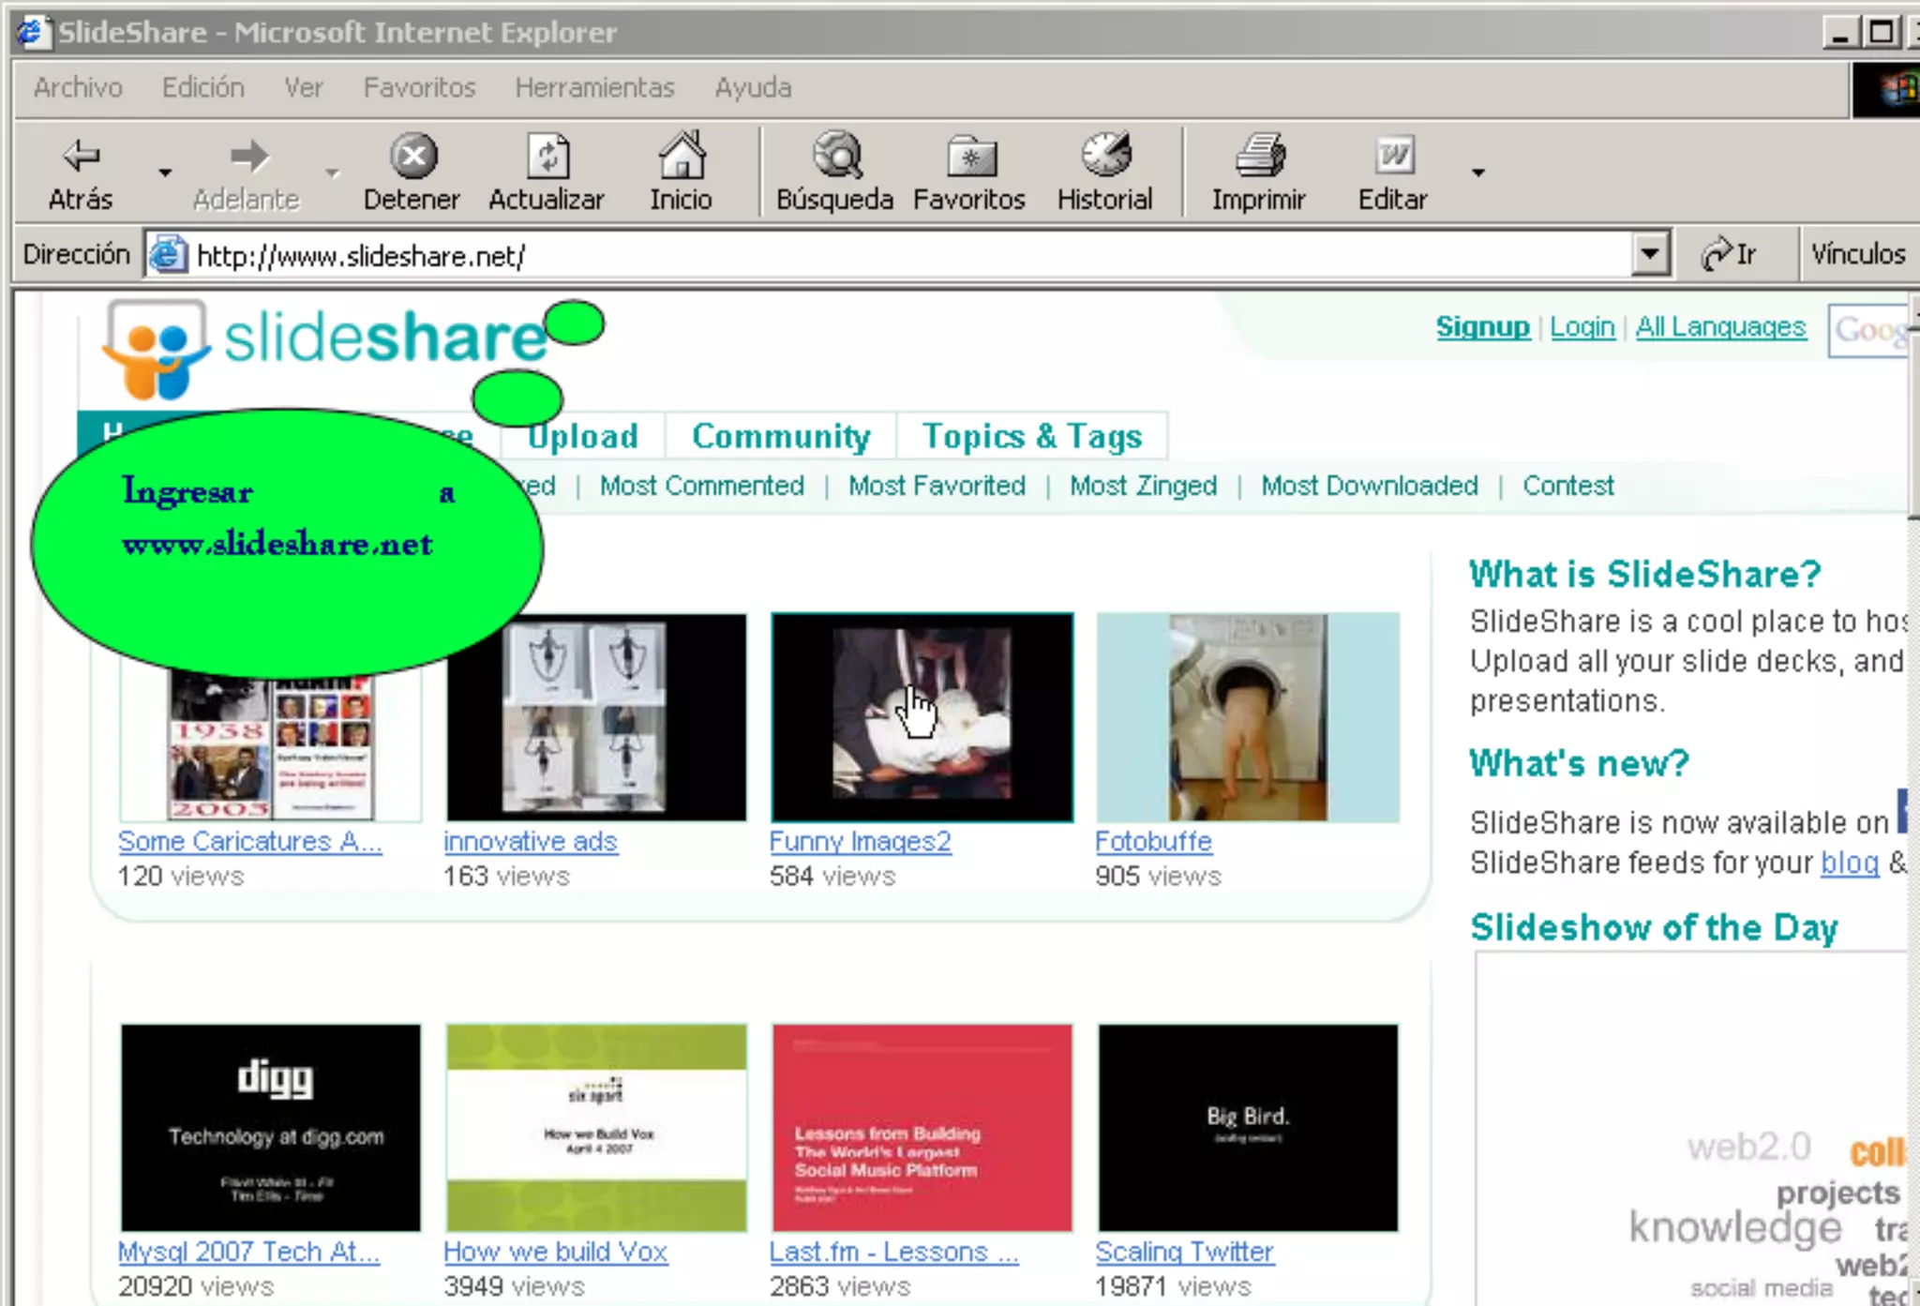Open the Búsqueda search icon
Screen dimensions: 1920x1306
835,156
